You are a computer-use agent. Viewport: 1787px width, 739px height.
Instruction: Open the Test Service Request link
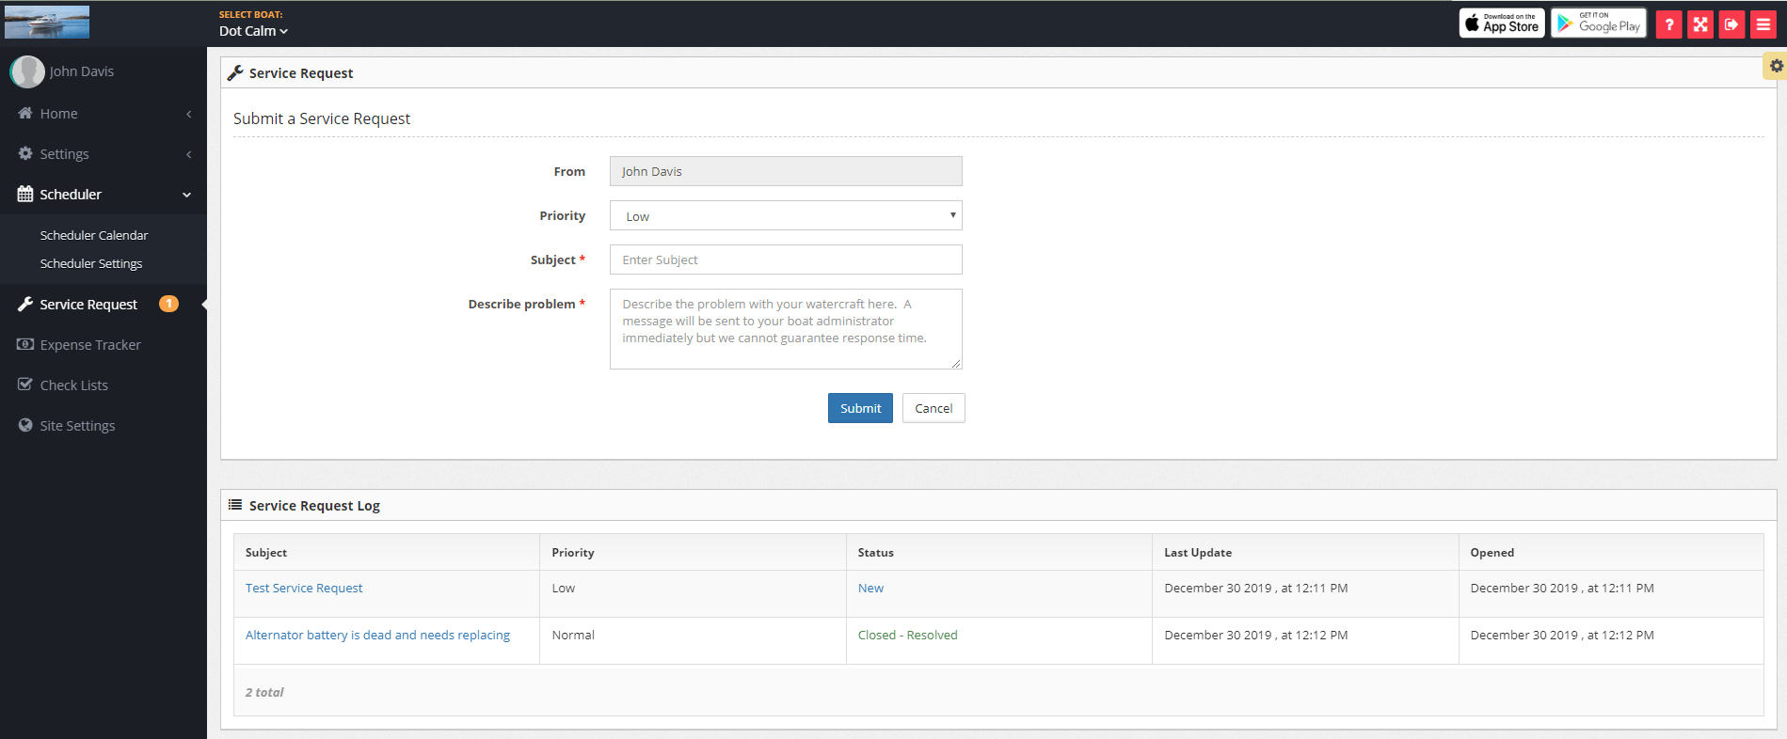click(x=304, y=589)
